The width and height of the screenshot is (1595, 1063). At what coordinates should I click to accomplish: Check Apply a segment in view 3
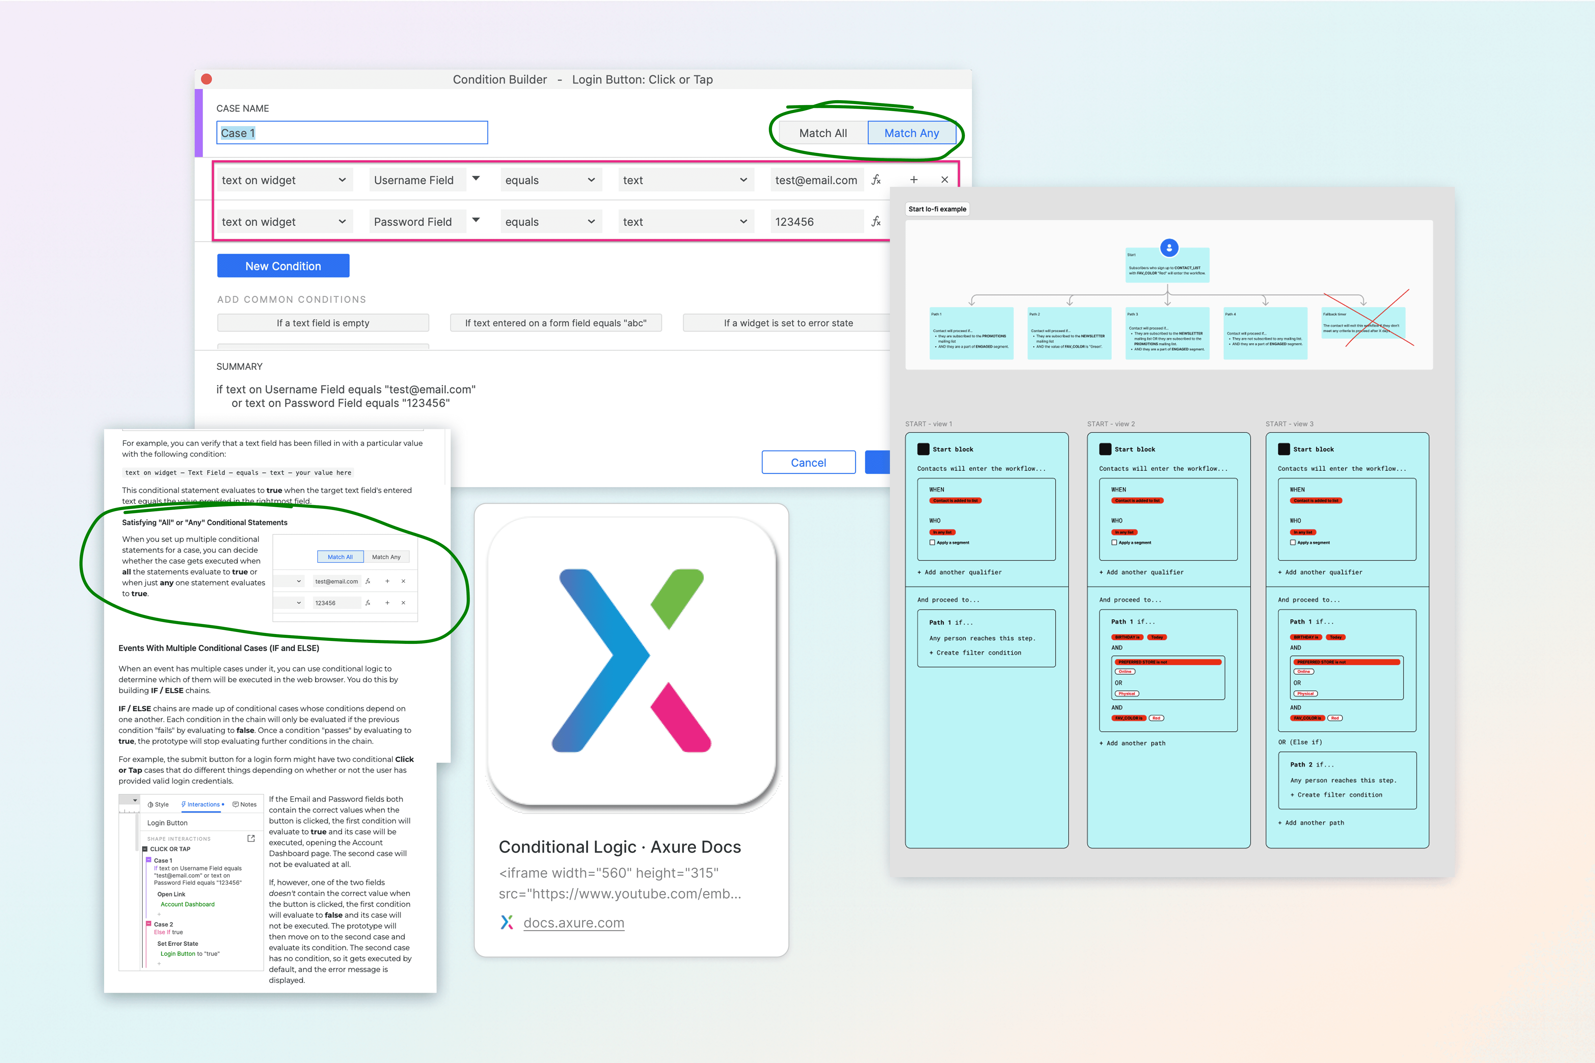1293,542
